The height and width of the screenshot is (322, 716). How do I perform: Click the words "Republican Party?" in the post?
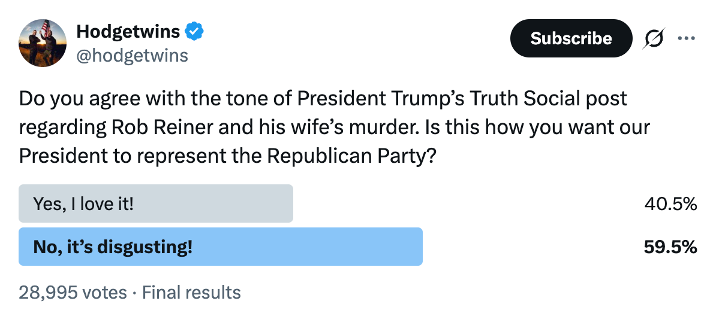[x=351, y=156]
